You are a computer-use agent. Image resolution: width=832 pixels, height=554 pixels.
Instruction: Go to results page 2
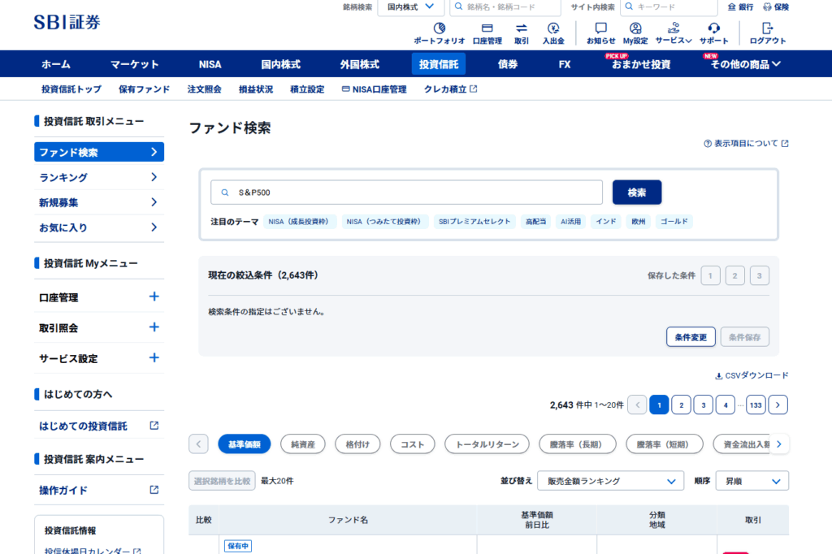pos(682,405)
